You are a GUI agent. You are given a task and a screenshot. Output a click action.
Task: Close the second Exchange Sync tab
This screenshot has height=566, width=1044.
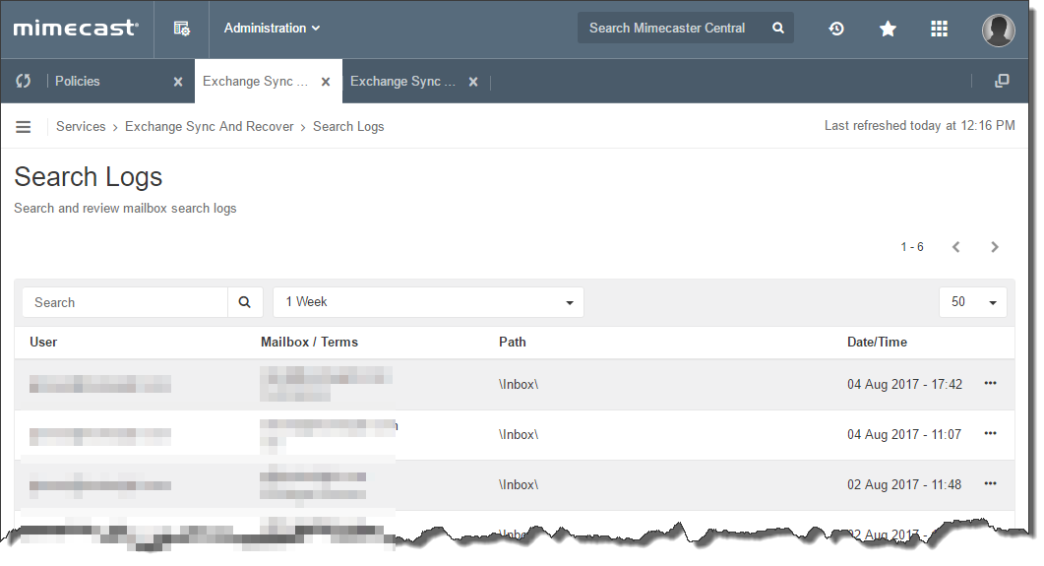pyautogui.click(x=472, y=82)
